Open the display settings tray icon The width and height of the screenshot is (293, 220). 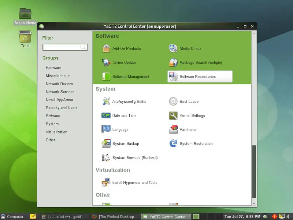[x=282, y=217]
